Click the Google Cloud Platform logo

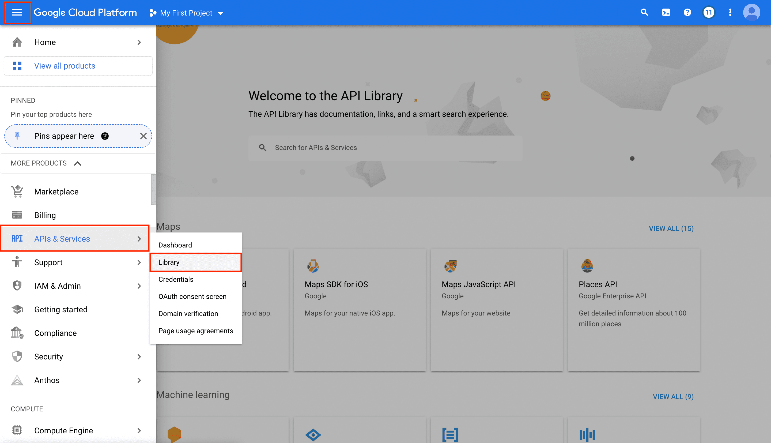[x=85, y=13]
